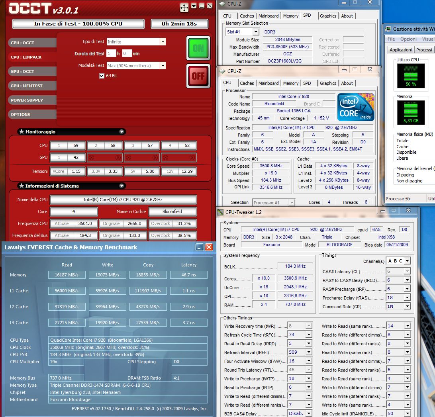435x417 pixels.
Task: Collapse the Monitoraggio section
Action: coord(121,131)
